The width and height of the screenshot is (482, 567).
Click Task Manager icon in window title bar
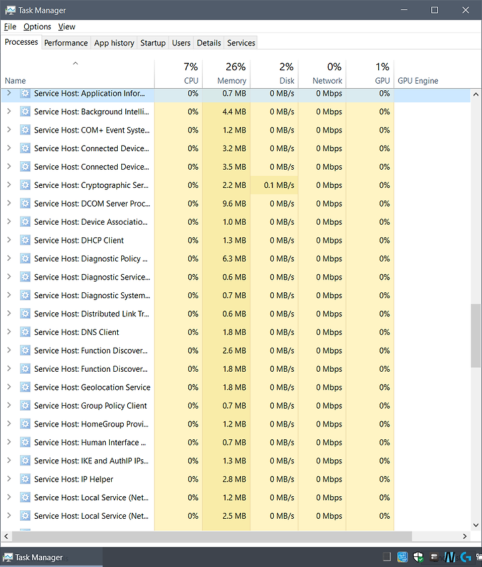[x=10, y=10]
